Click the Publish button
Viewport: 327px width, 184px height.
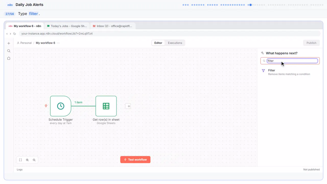click(311, 43)
